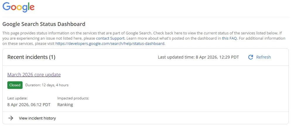The image size is (294, 130).
Task: Click the Recent incidents (1) heading
Action: pyautogui.click(x=31, y=57)
